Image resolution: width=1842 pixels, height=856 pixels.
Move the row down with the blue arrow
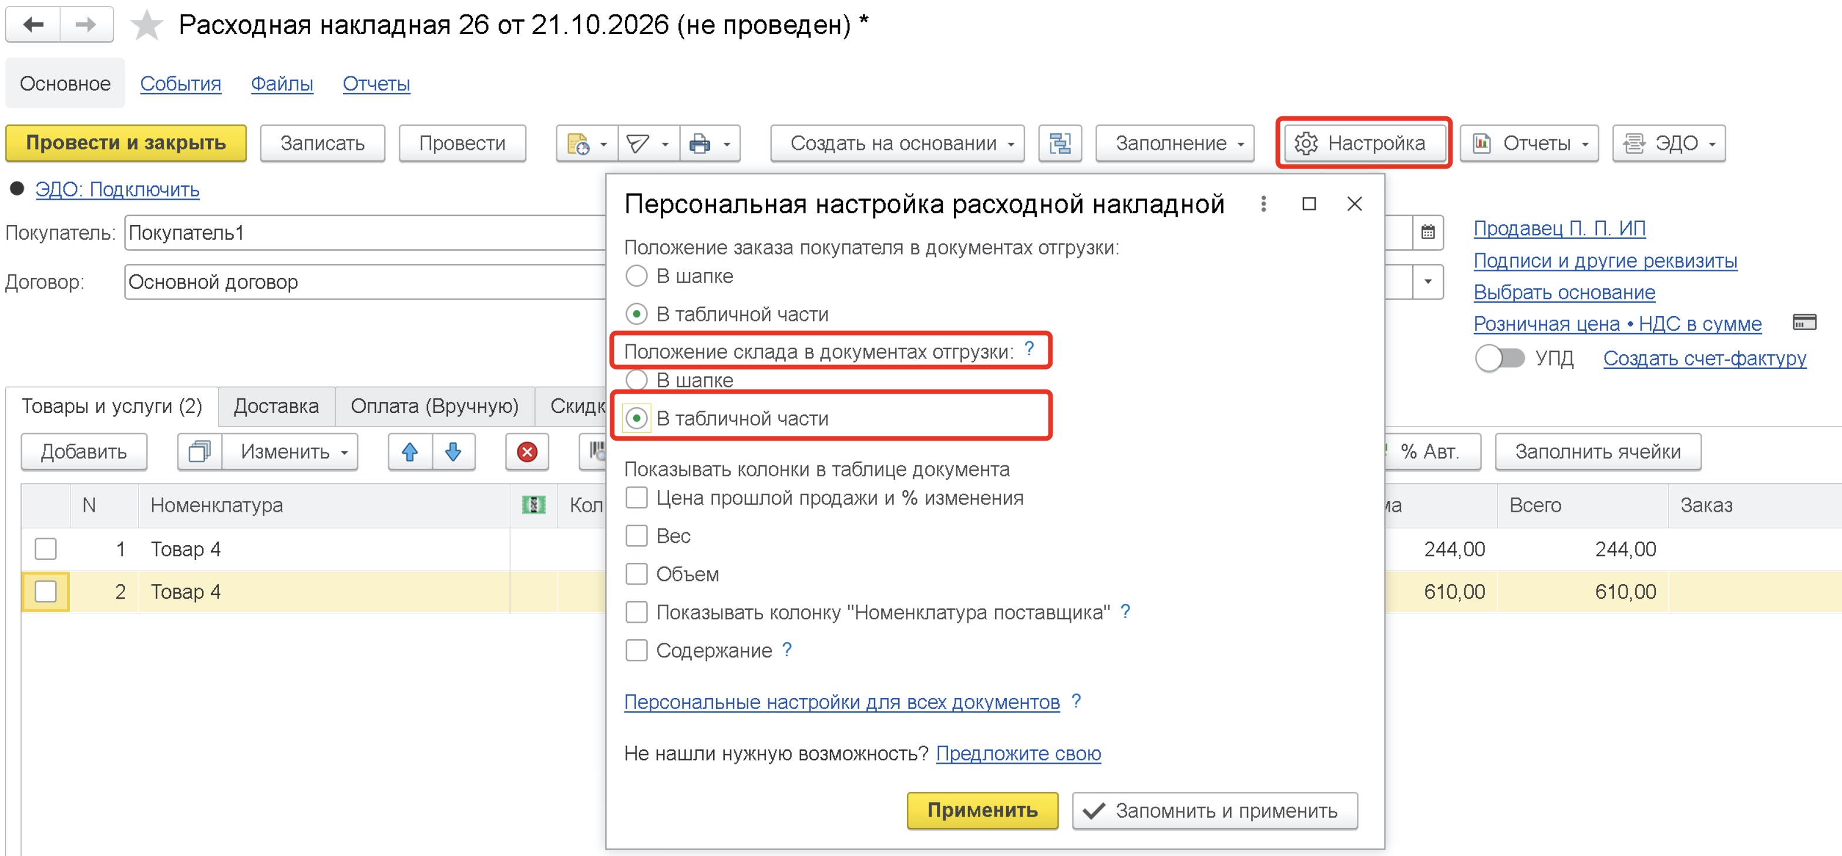coord(453,452)
